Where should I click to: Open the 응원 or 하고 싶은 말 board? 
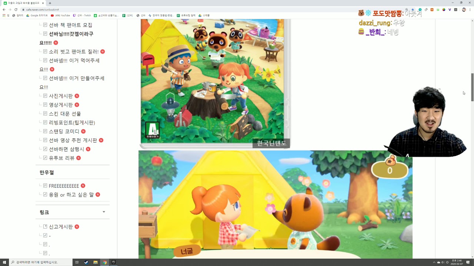tap(71, 194)
